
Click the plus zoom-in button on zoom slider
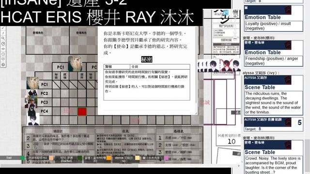click(x=235, y=16)
